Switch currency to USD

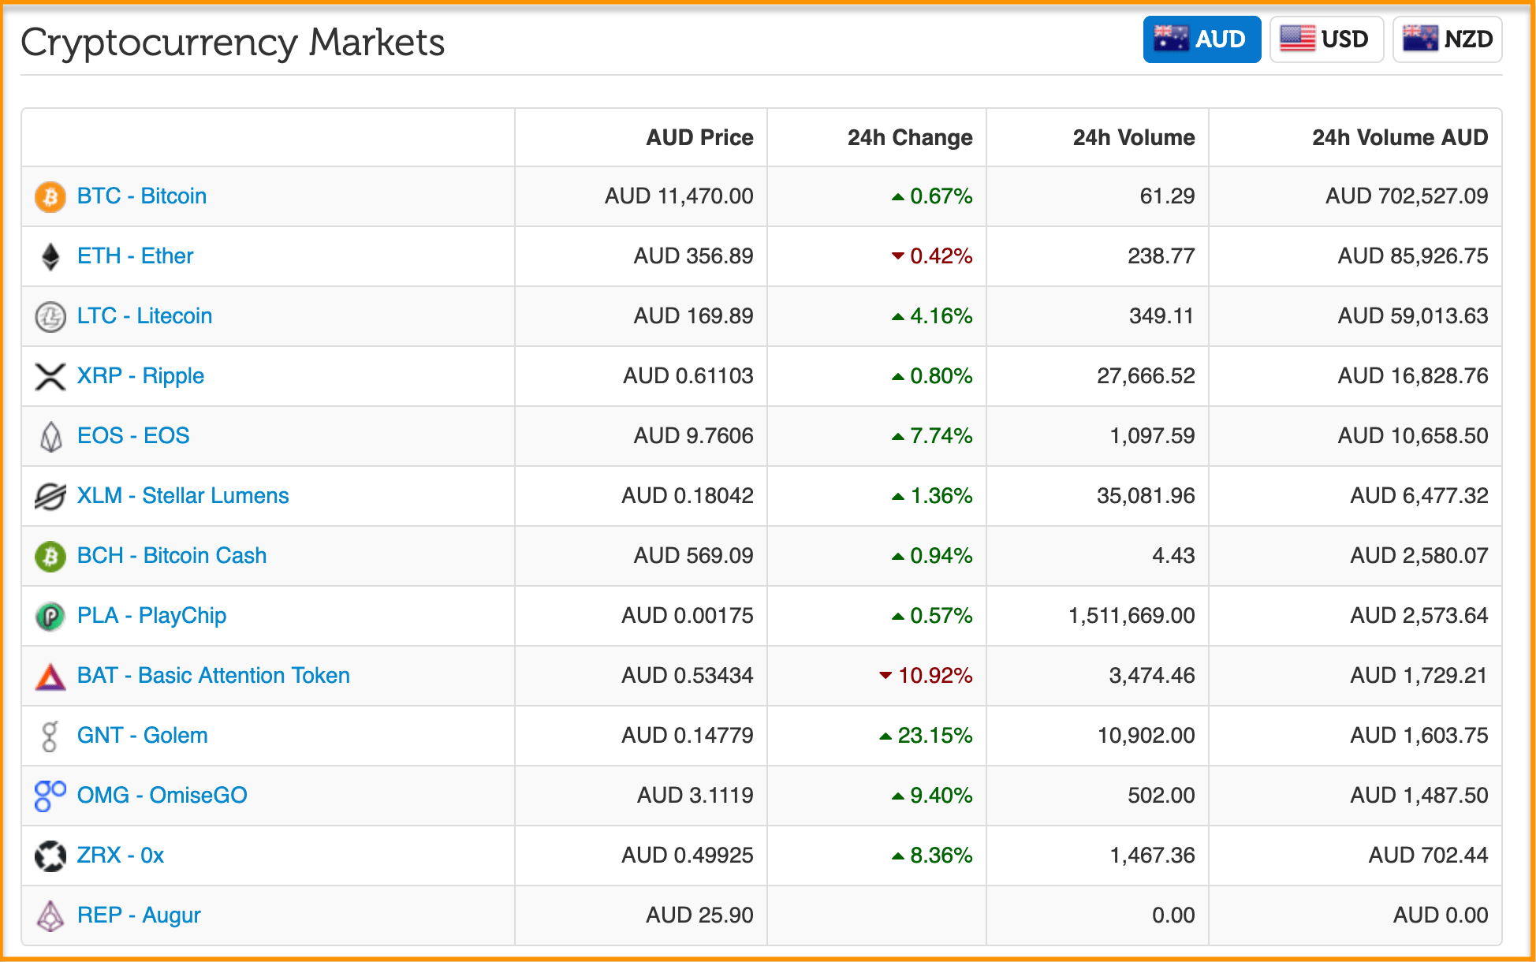click(1326, 39)
